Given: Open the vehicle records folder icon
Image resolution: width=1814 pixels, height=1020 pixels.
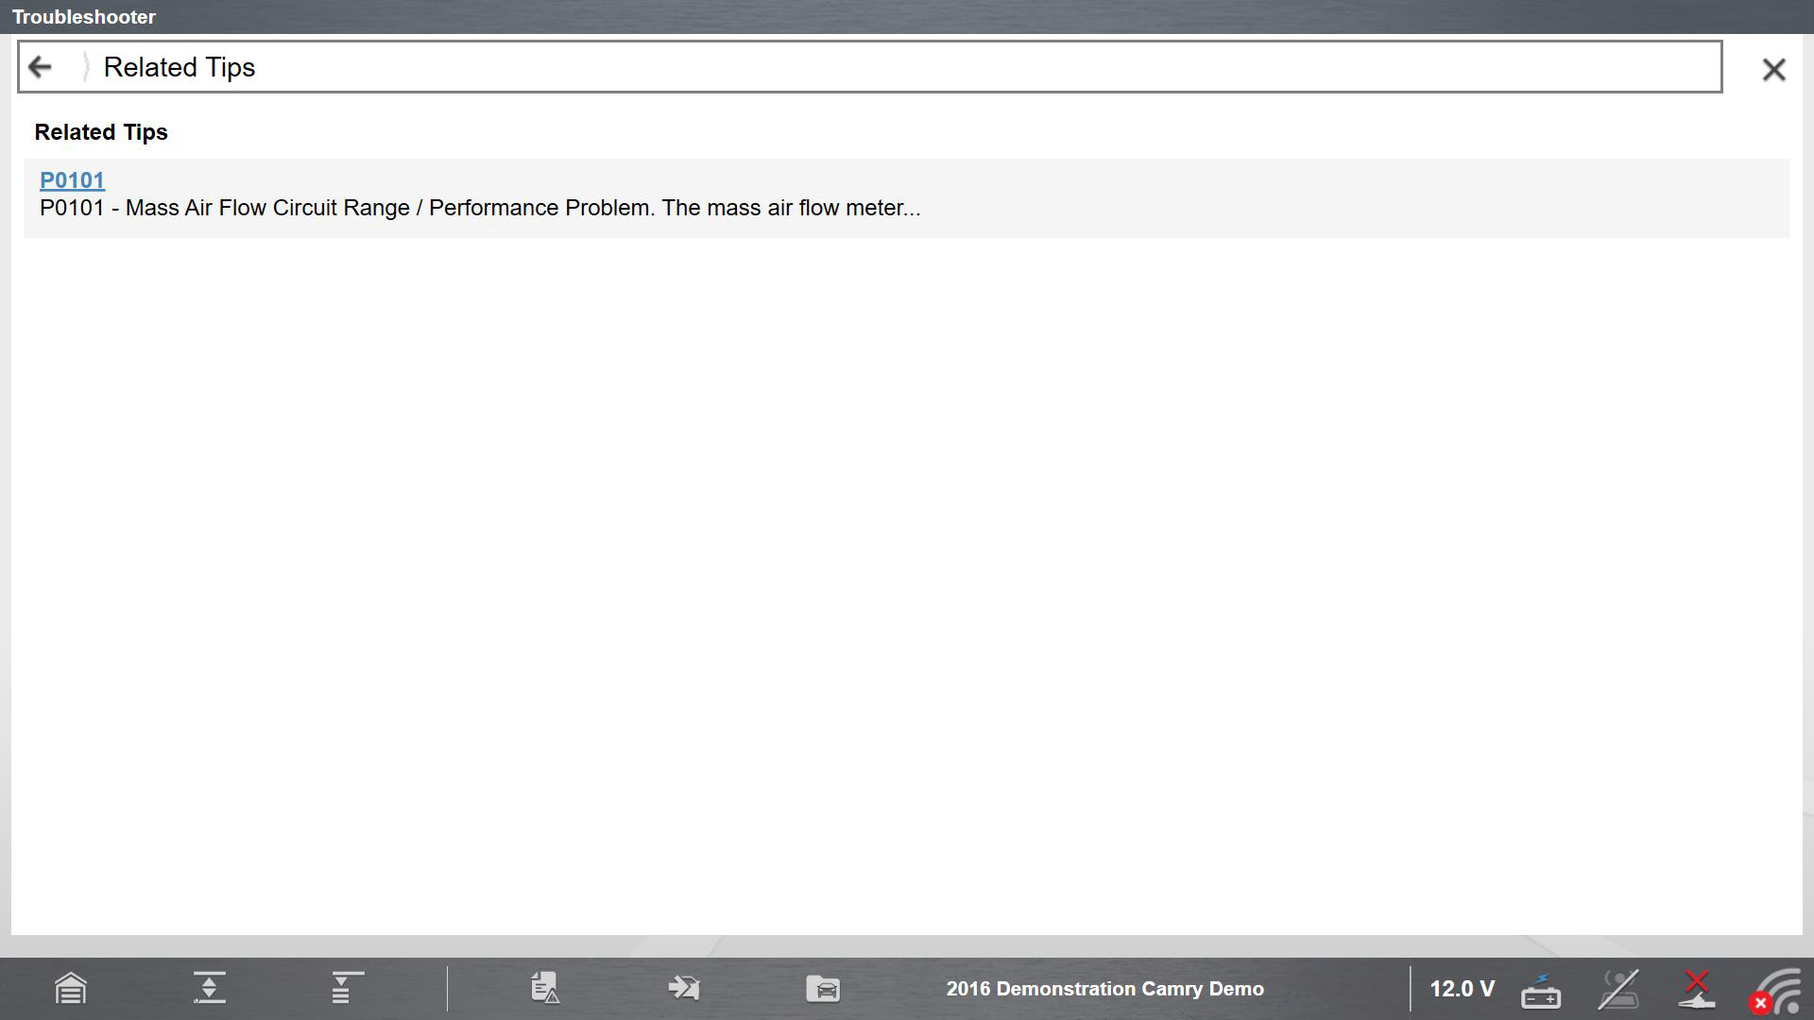Looking at the screenshot, I should (x=823, y=988).
